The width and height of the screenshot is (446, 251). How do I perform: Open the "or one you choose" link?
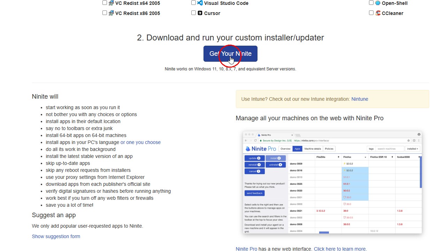[x=140, y=142]
